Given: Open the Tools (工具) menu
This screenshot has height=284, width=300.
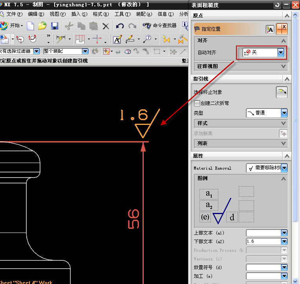Looking at the screenshot, I should pyautogui.click(x=123, y=14).
